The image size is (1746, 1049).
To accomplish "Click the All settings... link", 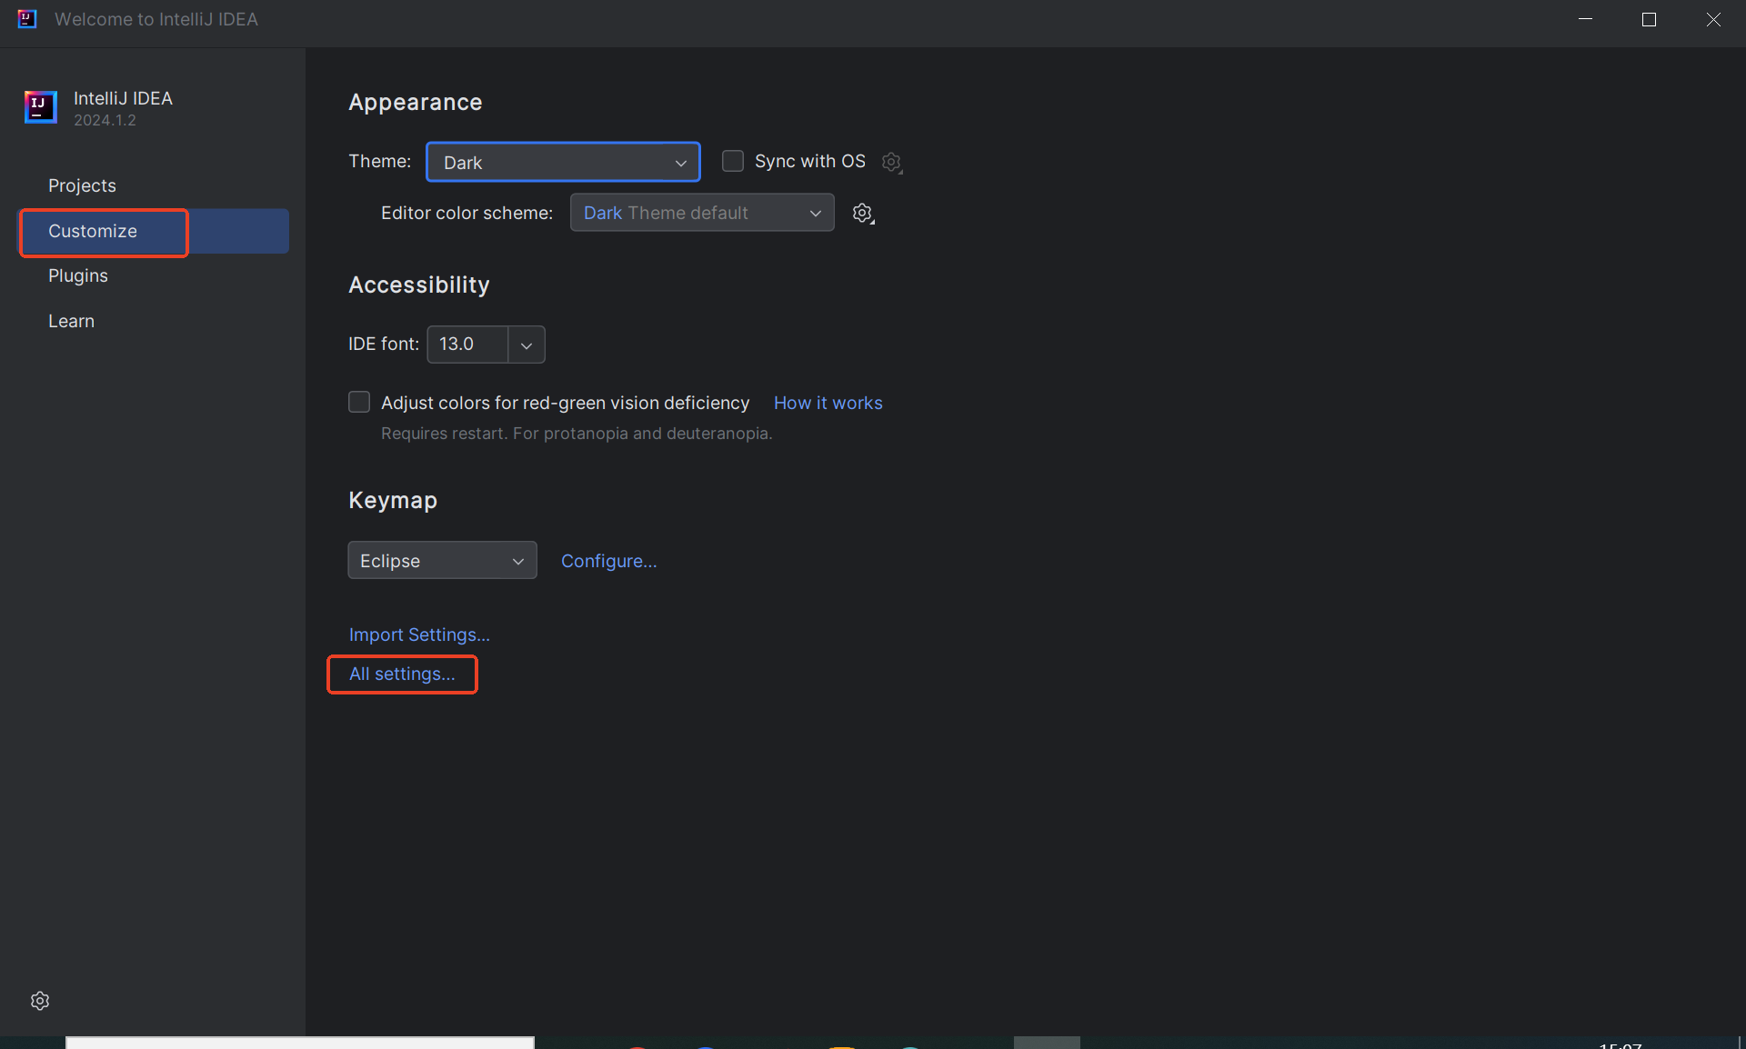I will (402, 674).
